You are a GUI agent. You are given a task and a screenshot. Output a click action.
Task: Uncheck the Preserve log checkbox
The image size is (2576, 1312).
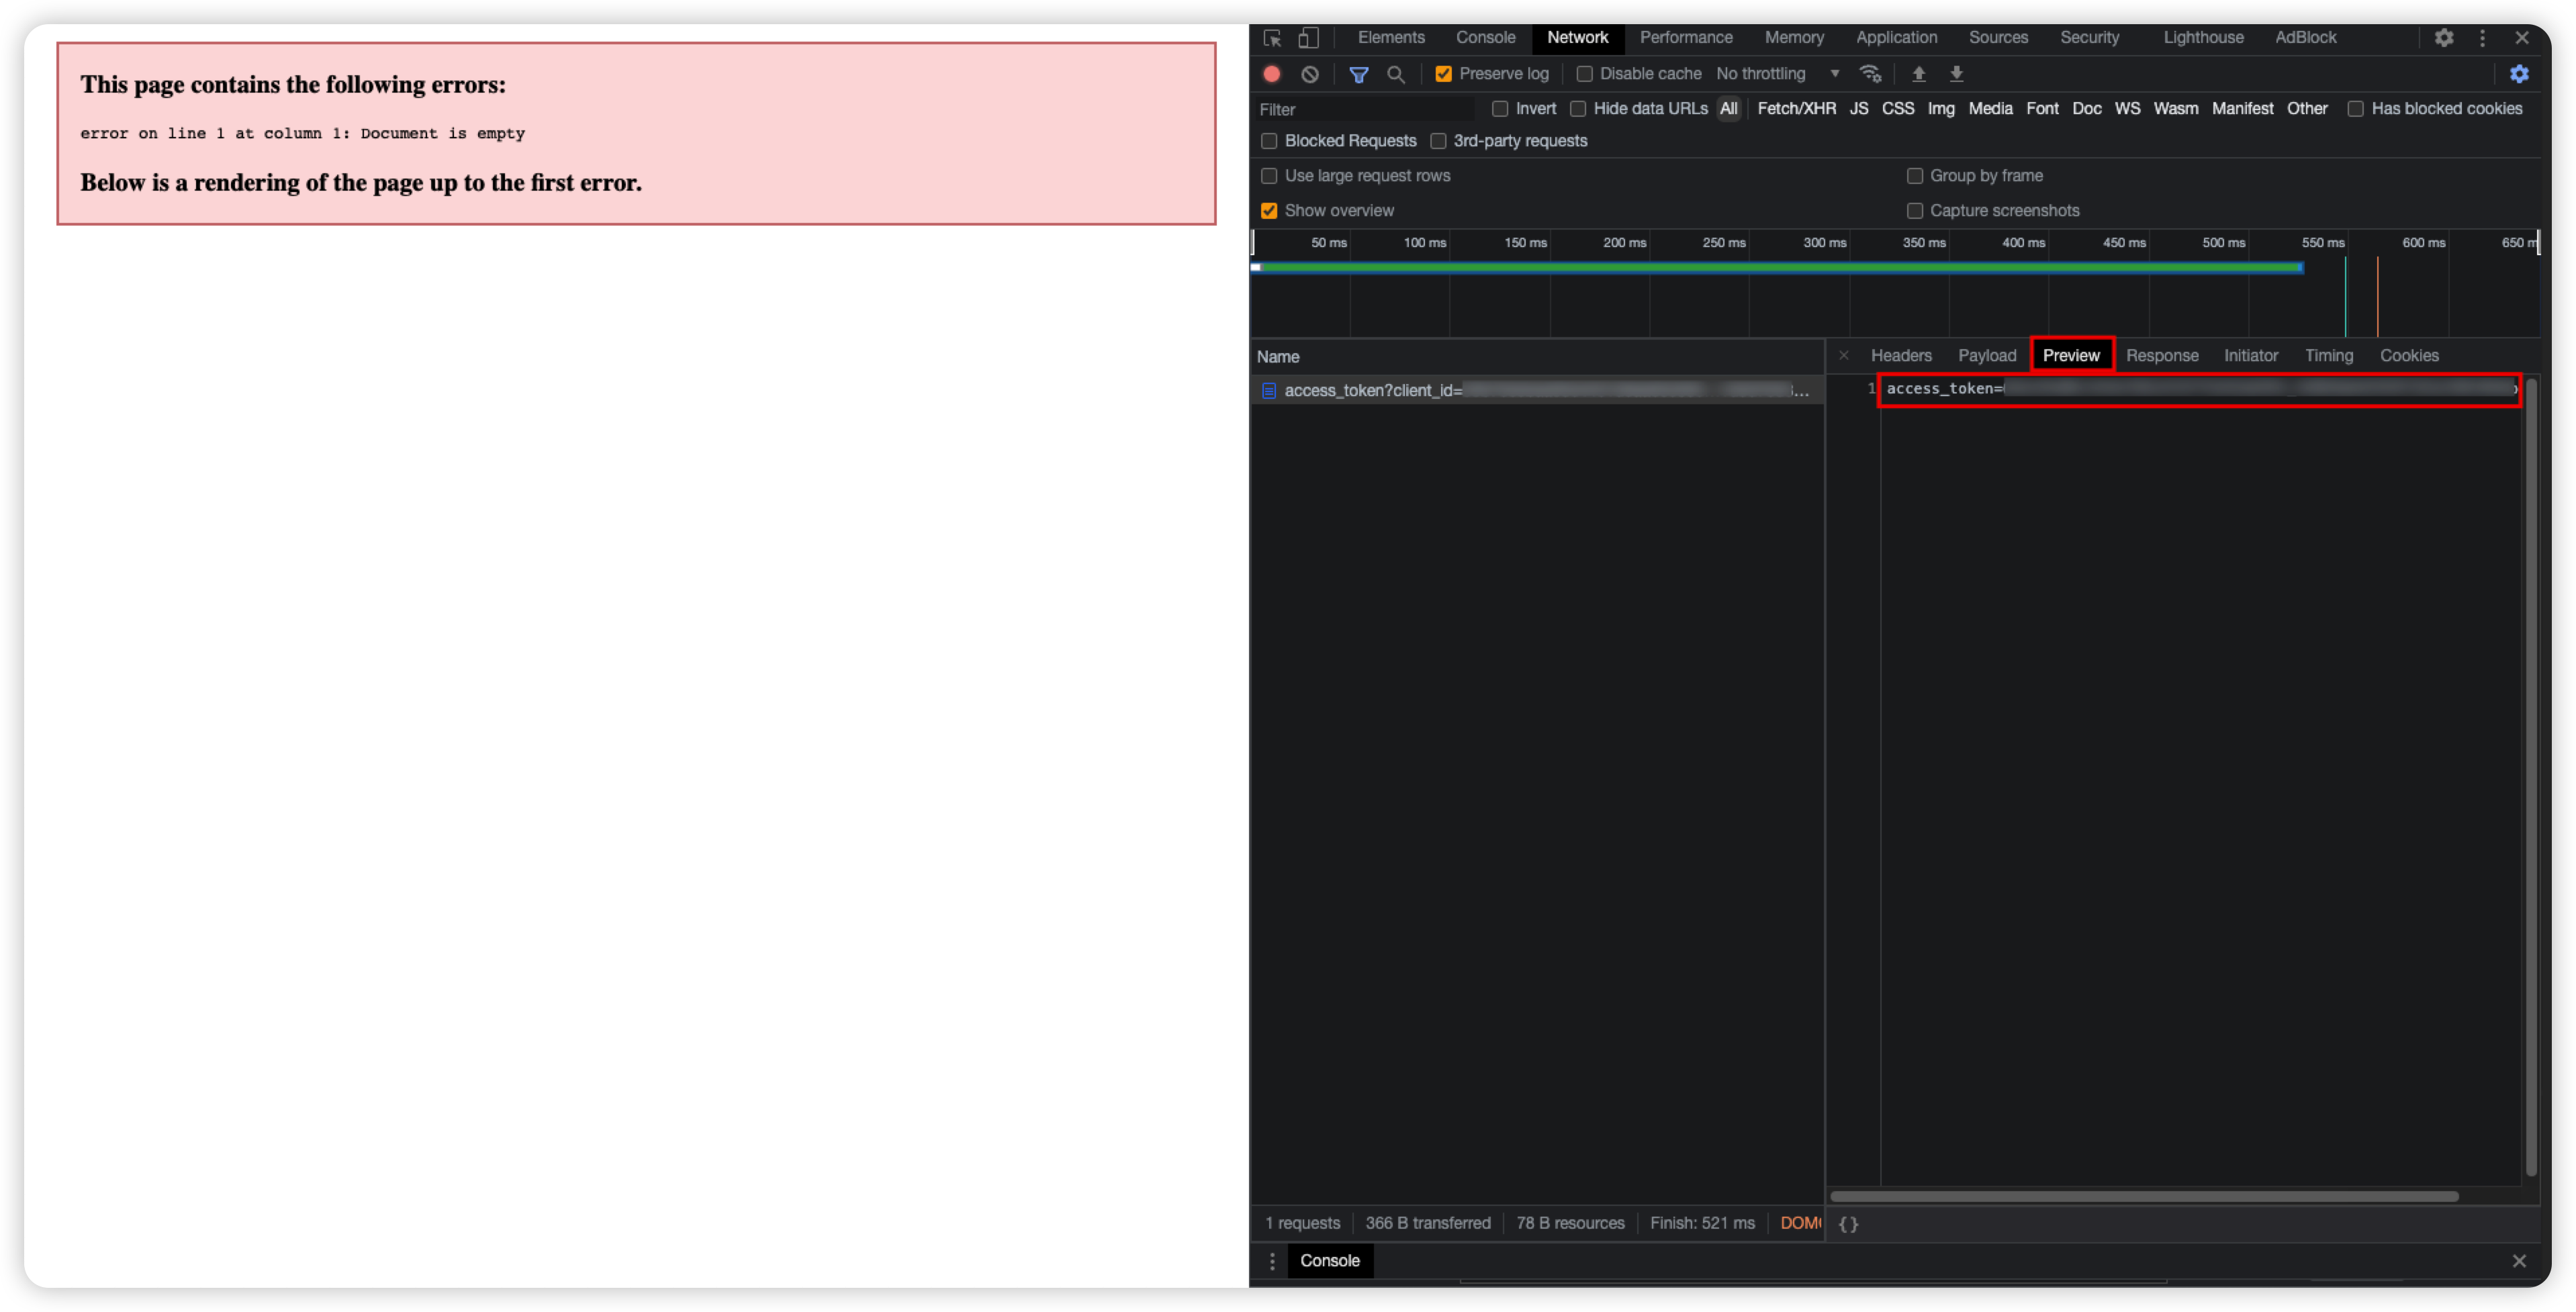1443,74
